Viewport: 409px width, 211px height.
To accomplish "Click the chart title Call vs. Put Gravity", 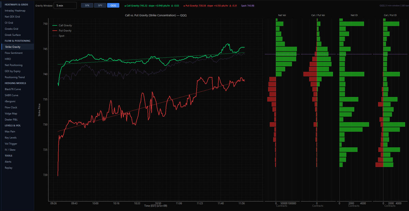I will pyautogui.click(x=156, y=15).
